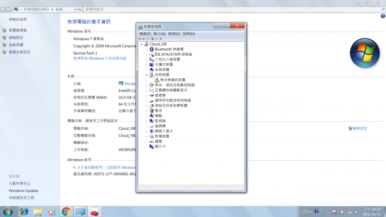Open 行動作業中心 link
This screenshot has height=217, width=386.
coord(20,184)
